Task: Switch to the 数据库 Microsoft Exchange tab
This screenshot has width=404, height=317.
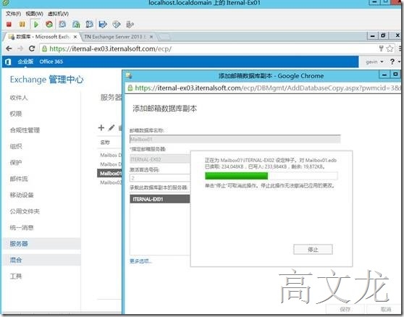Action: [41, 37]
